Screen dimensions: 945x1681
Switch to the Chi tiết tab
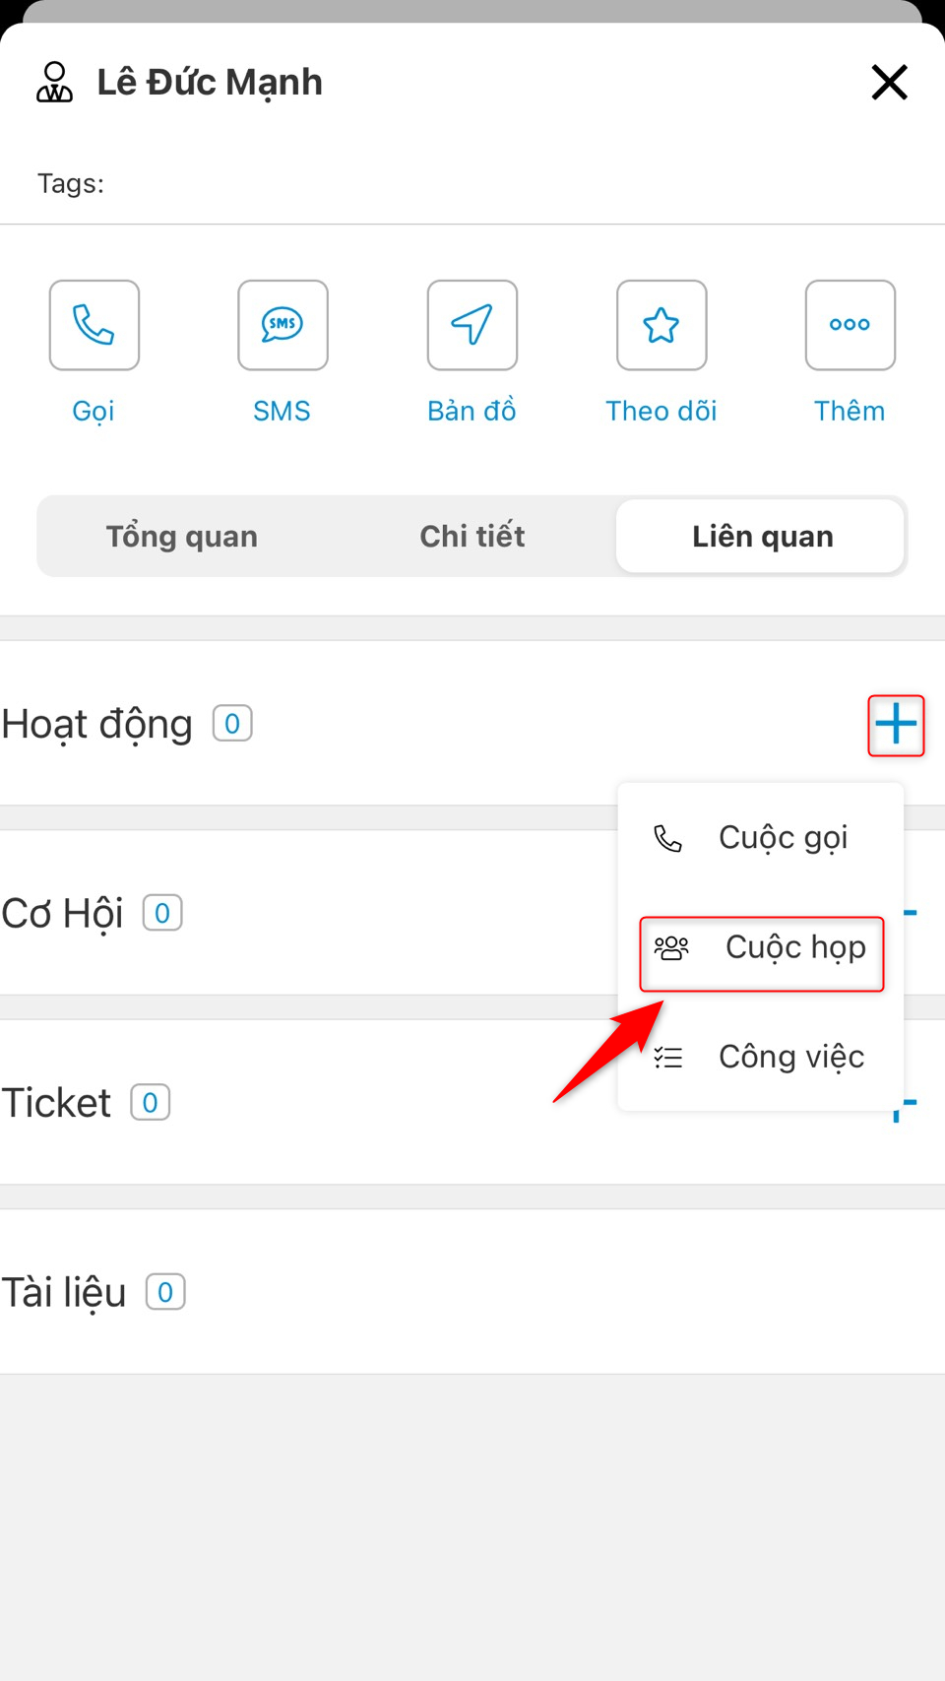(472, 537)
